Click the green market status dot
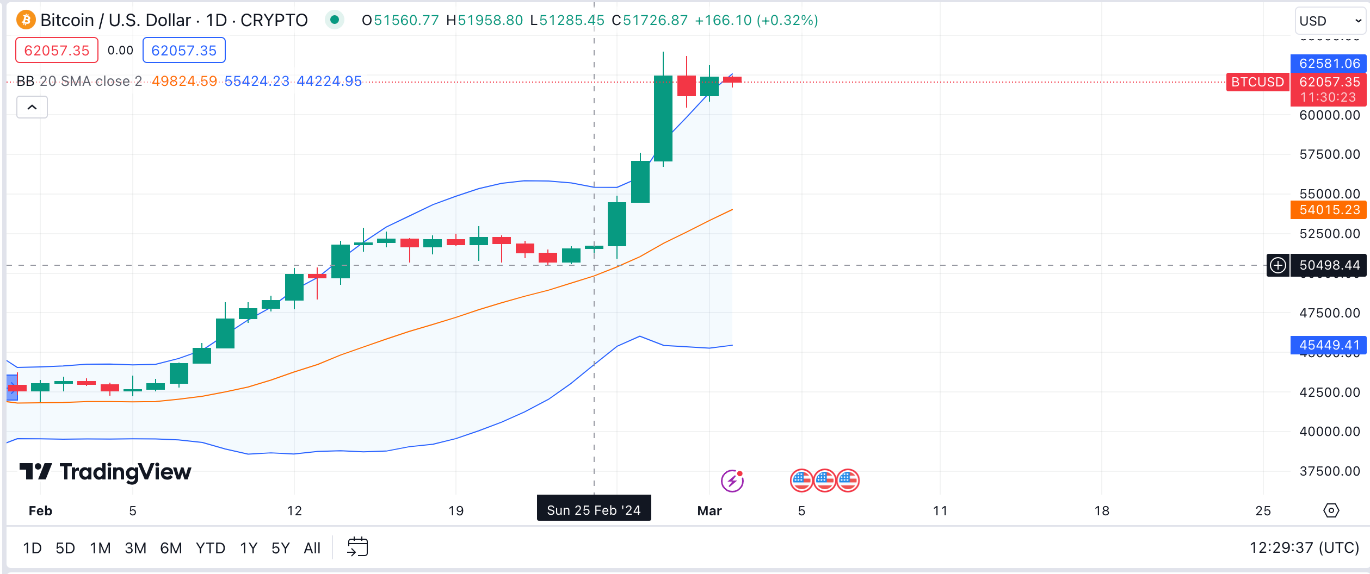 click(336, 18)
